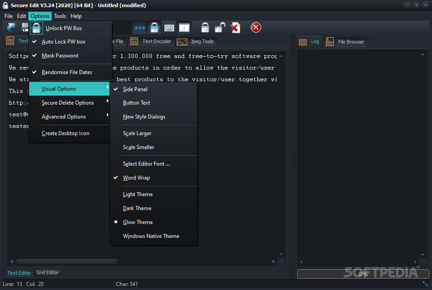
Task: Select the Dark Theme option
Action: coord(154,208)
